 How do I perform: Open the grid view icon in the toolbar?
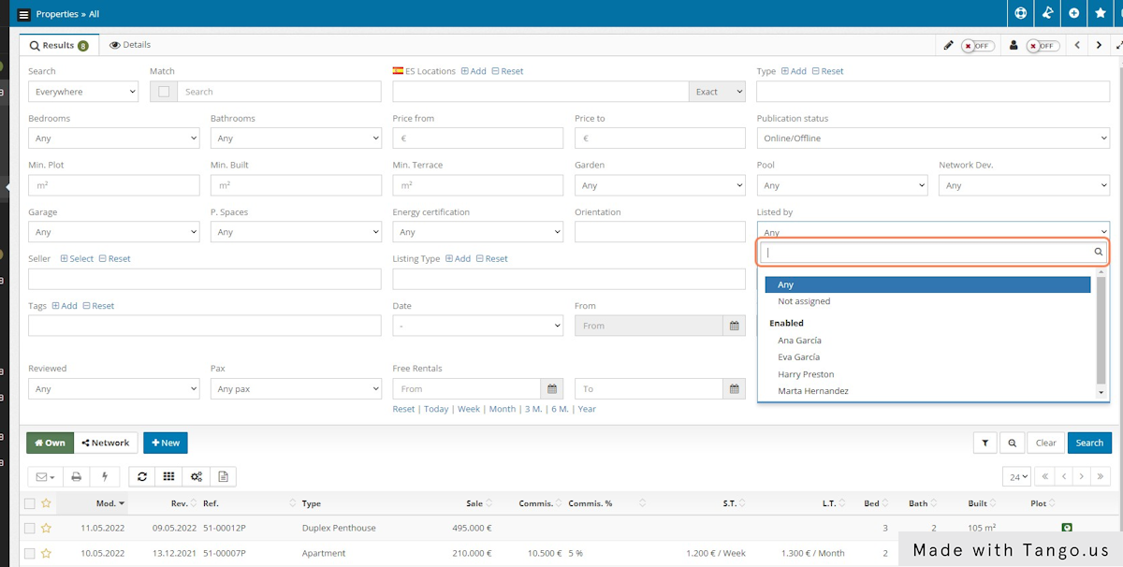[x=168, y=476]
